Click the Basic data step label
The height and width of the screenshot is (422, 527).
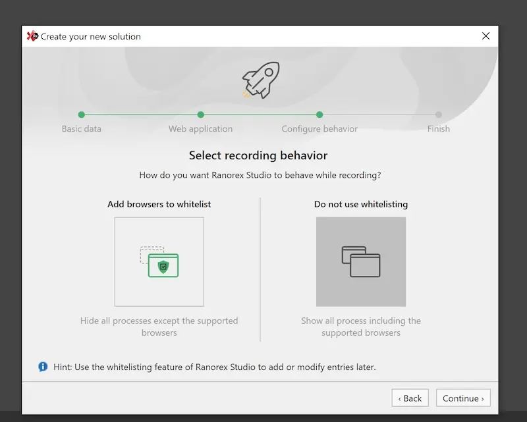tap(81, 128)
